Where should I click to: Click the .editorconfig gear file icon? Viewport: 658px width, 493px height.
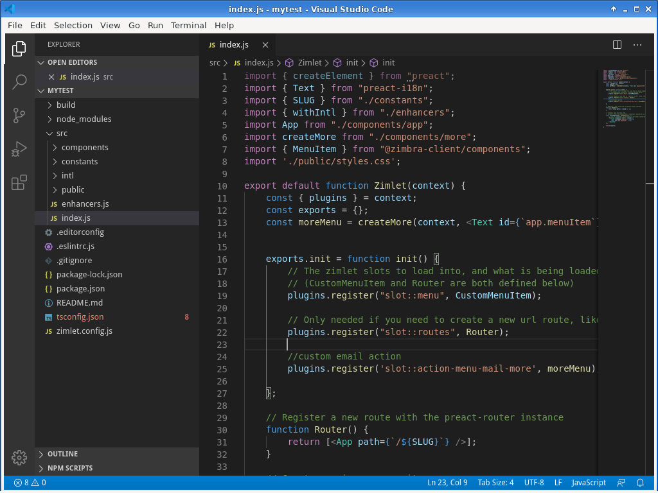[x=49, y=232]
